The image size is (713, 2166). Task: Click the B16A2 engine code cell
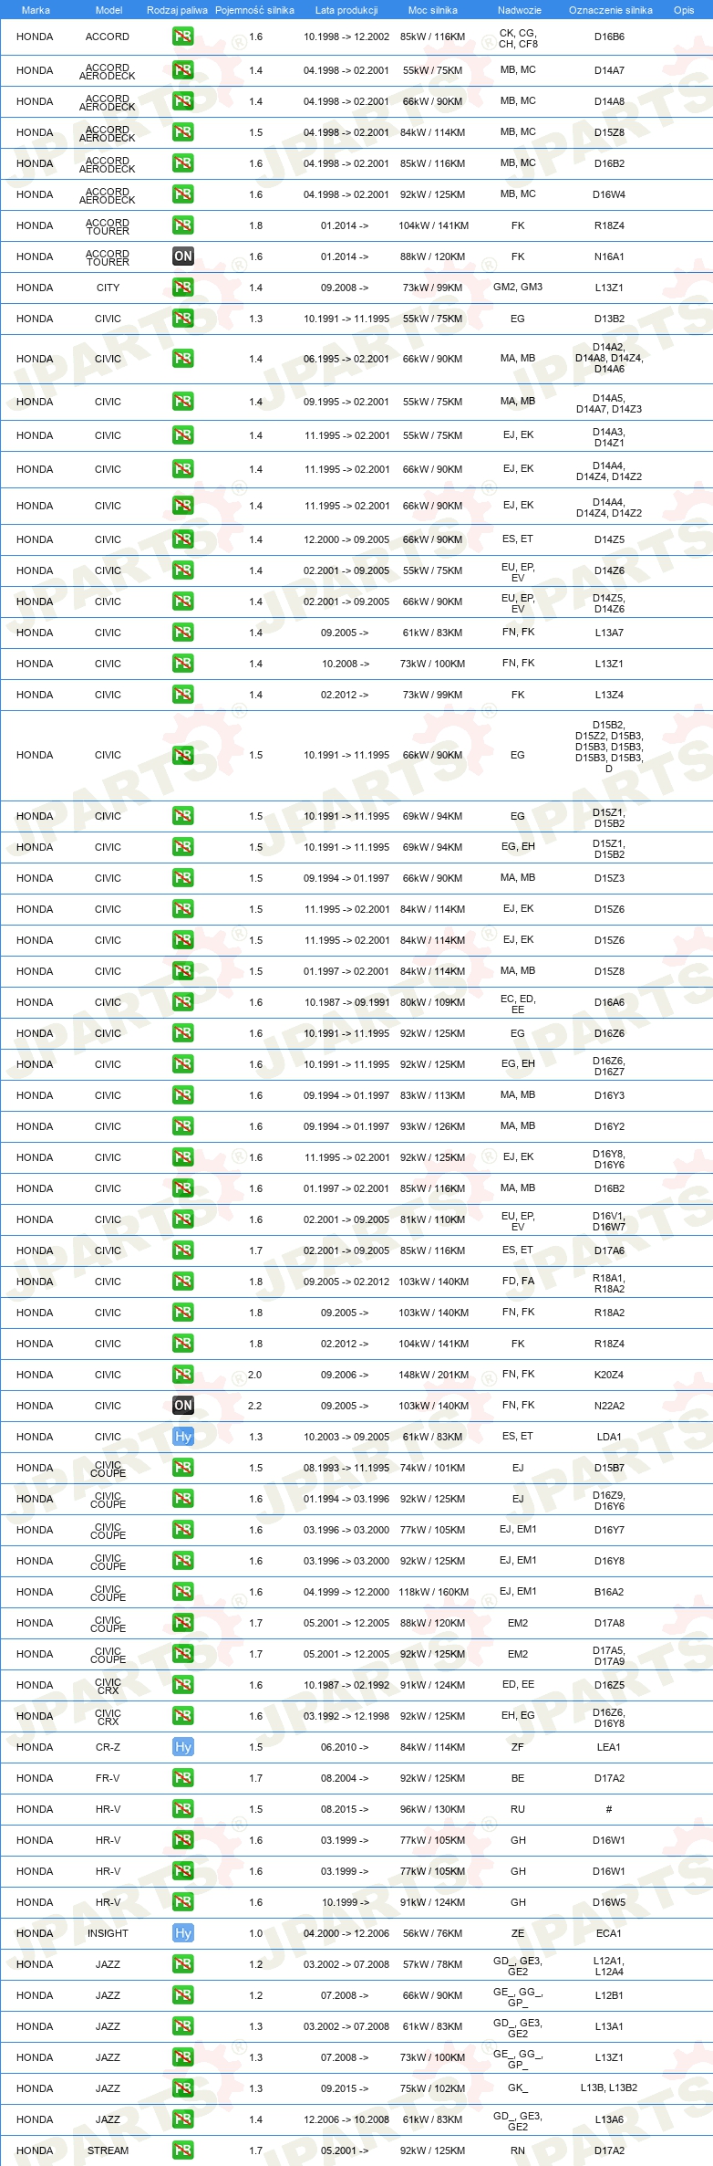coord(609,1592)
